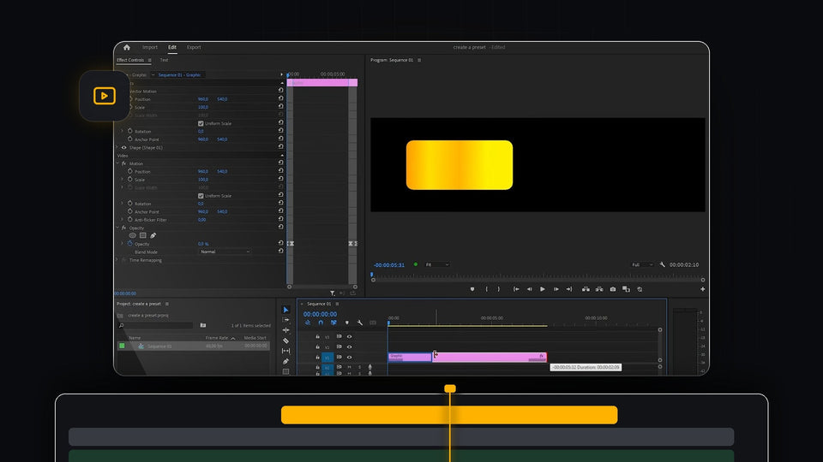The image size is (823, 462).
Task: Click Add Marker in Program Monitor
Action: (x=472, y=289)
